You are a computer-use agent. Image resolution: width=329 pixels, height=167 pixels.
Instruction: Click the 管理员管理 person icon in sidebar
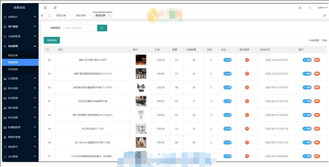(x=5, y=137)
